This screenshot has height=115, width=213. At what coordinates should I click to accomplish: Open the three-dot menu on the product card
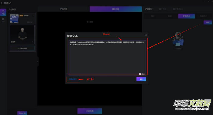[34, 15]
